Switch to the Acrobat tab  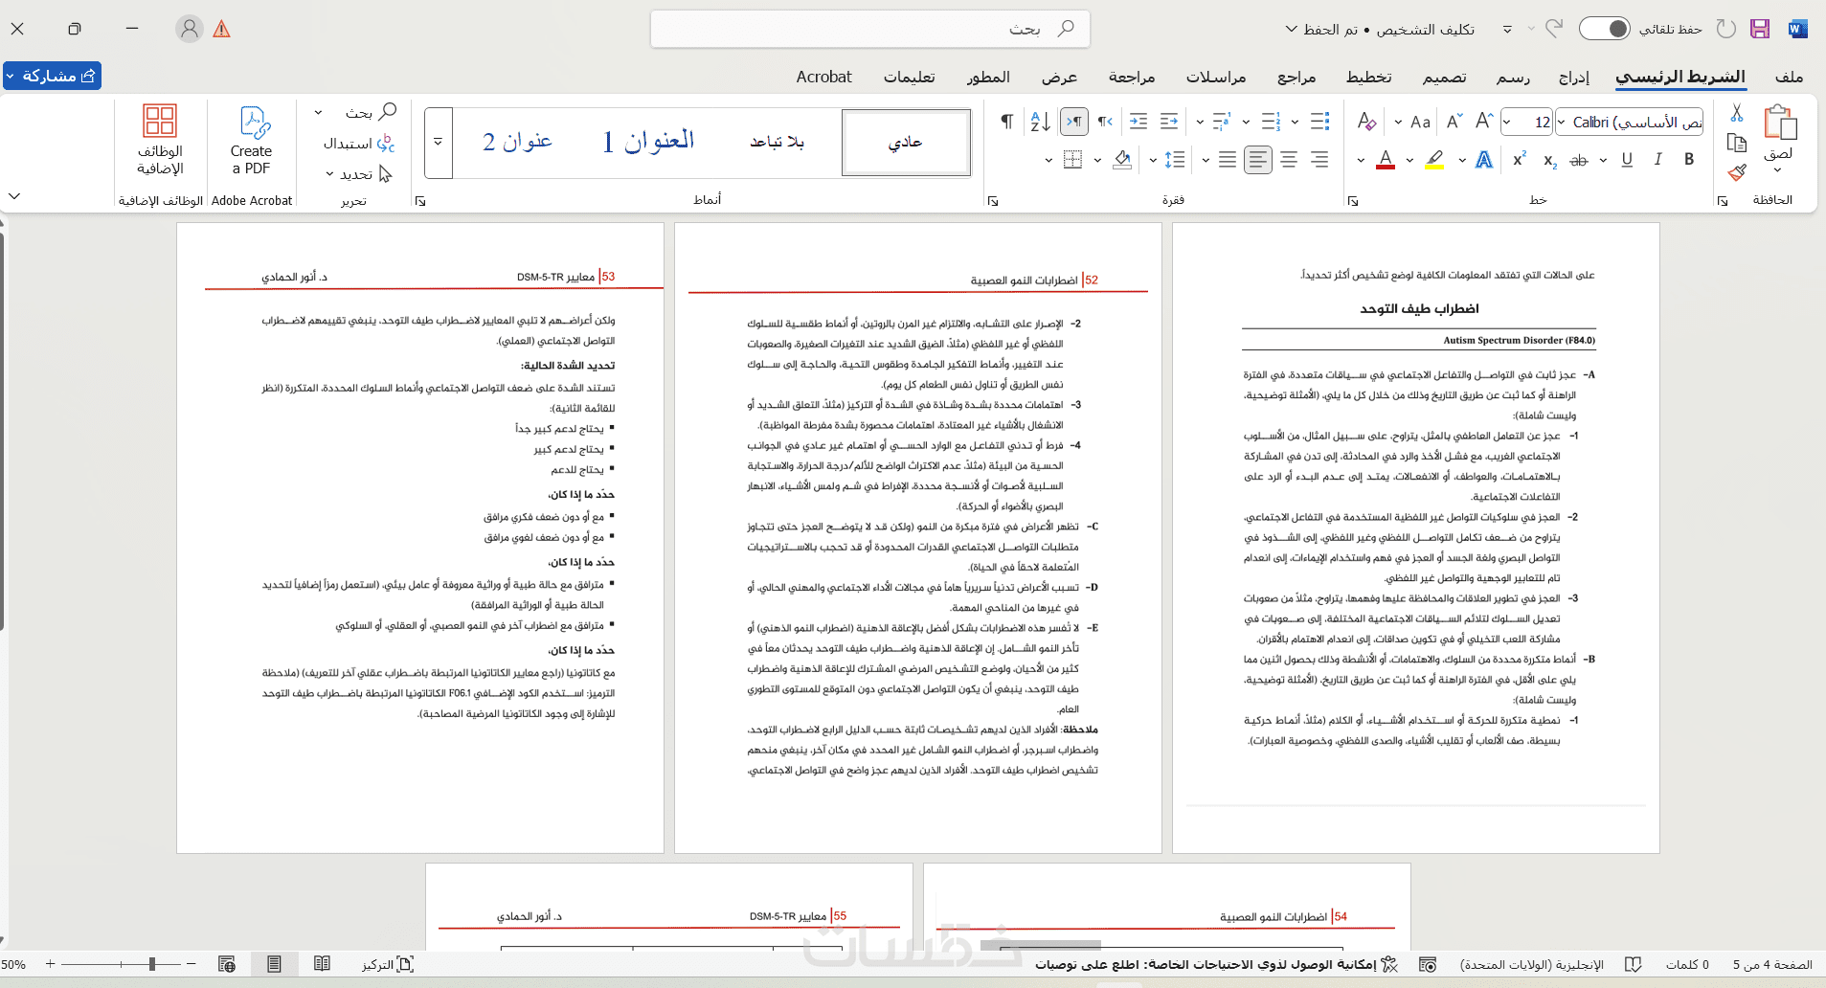pos(823,77)
